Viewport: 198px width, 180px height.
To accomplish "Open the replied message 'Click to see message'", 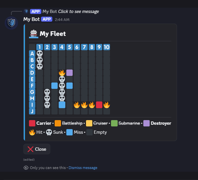I will [78, 11].
